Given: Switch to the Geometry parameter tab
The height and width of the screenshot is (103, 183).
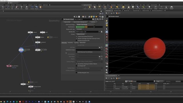Looking at the screenshot, I should click(x=70, y=43).
